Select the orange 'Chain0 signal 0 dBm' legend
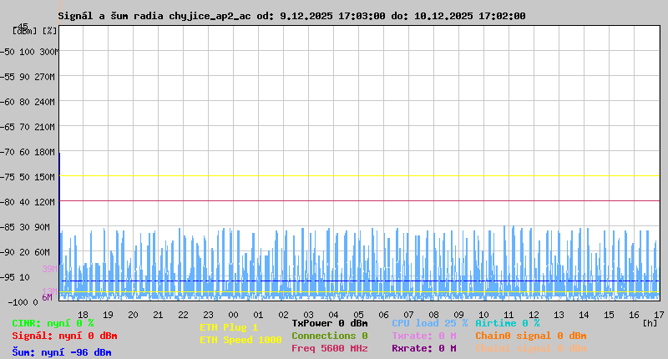 click(530, 336)
